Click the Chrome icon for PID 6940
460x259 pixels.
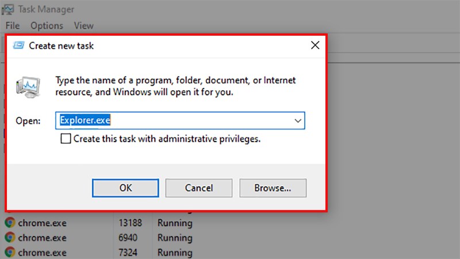point(10,238)
